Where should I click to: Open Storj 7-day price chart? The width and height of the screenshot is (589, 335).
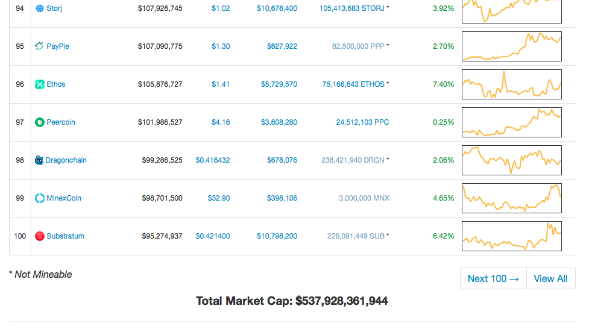click(512, 10)
